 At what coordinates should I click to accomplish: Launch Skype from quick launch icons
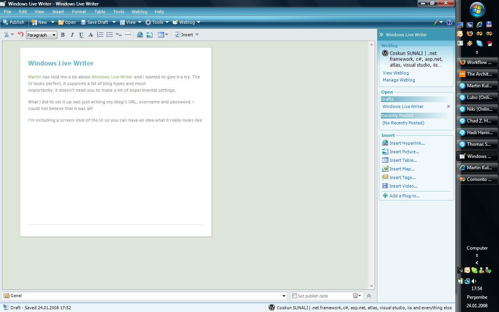(480, 43)
